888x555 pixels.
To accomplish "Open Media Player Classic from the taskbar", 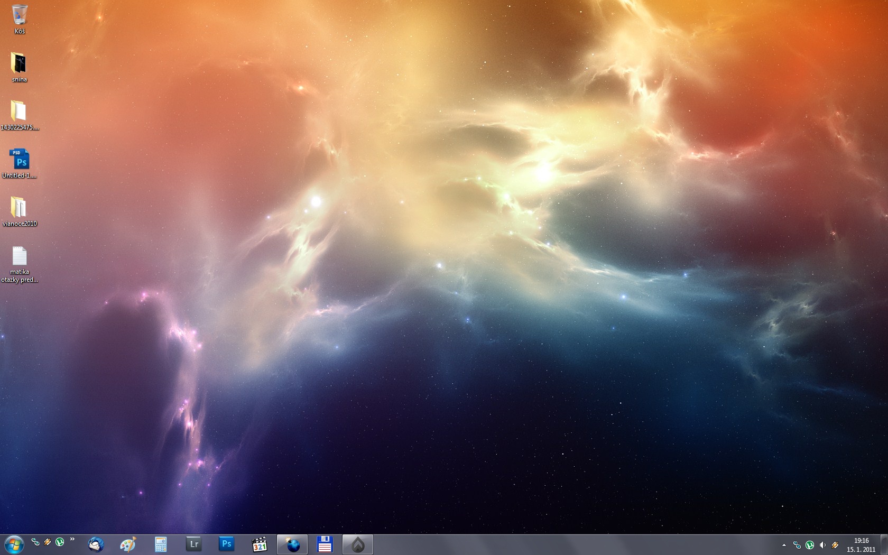I will [x=259, y=544].
